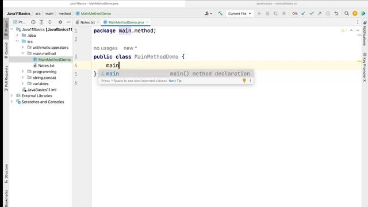Click Git Commit checkmark icon

(312, 14)
